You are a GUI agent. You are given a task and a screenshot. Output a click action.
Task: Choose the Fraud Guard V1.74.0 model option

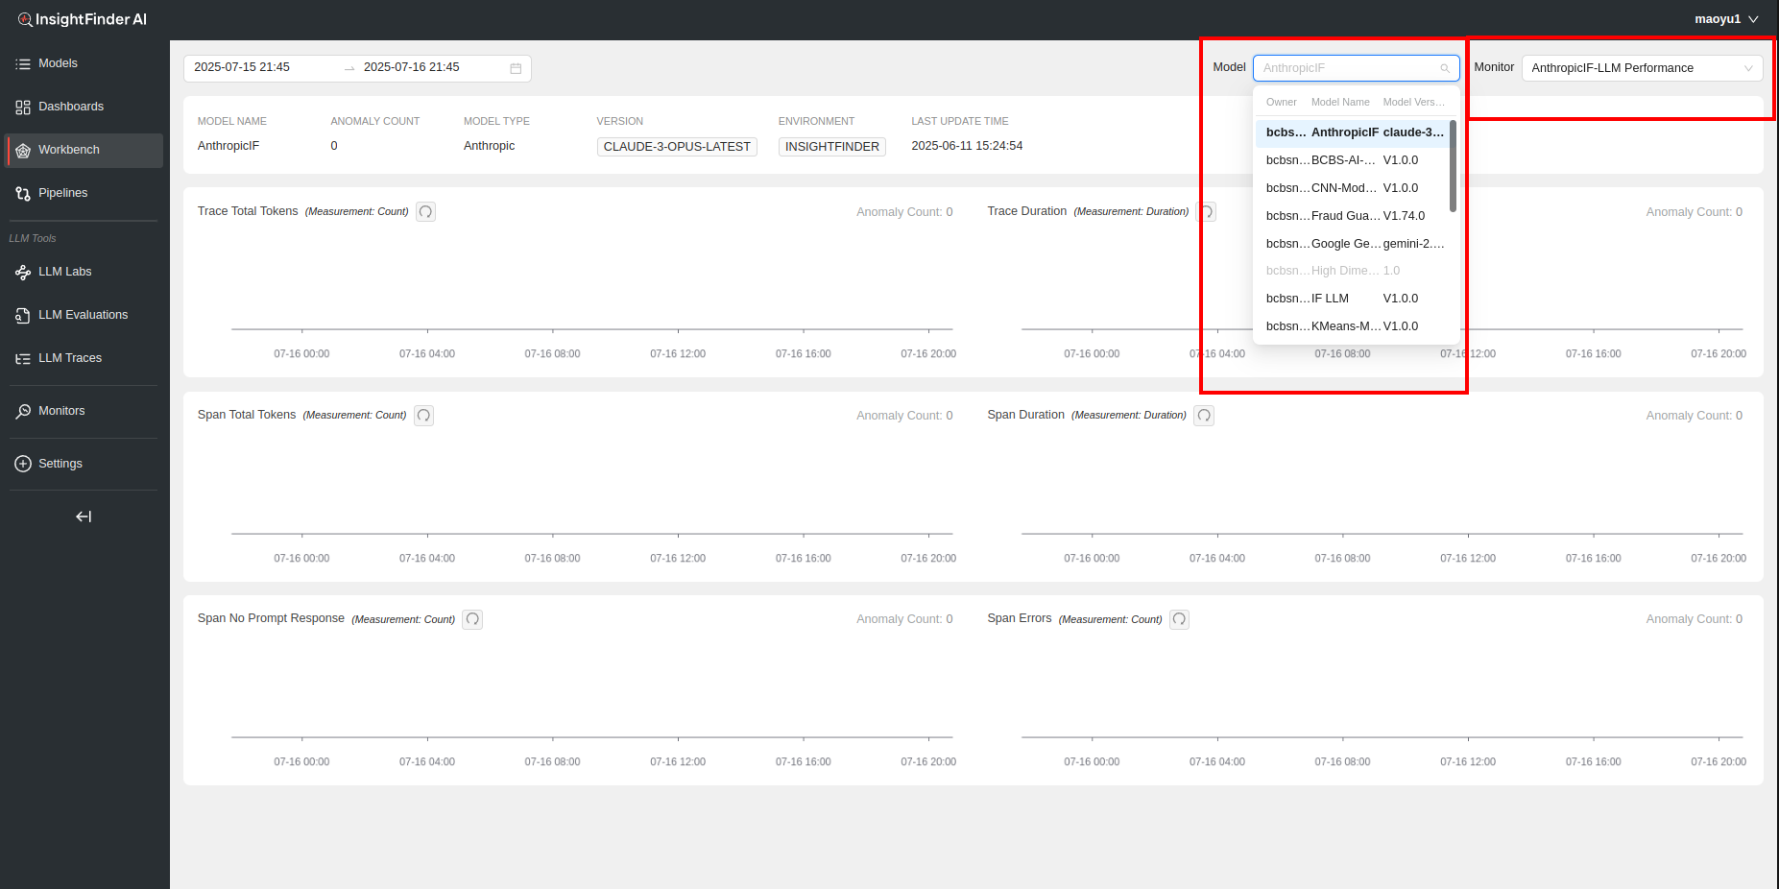click(x=1355, y=216)
